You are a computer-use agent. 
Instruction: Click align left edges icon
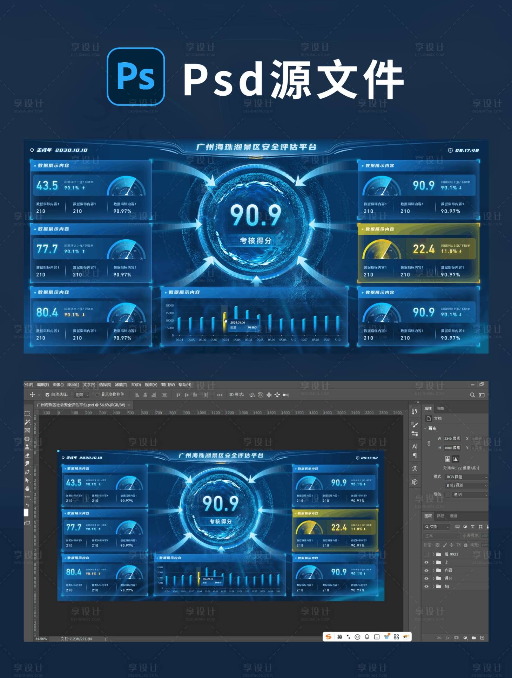pyautogui.click(x=137, y=395)
